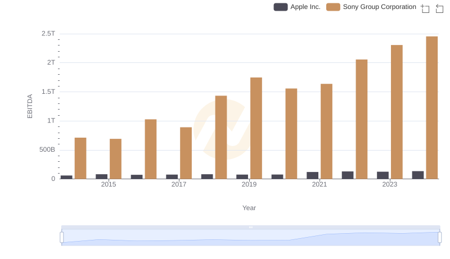Select the Apple bar for 2019
This screenshot has height=259, width=450.
[242, 177]
